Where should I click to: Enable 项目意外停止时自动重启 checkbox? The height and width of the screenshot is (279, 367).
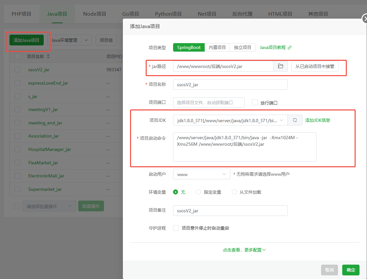point(176,228)
